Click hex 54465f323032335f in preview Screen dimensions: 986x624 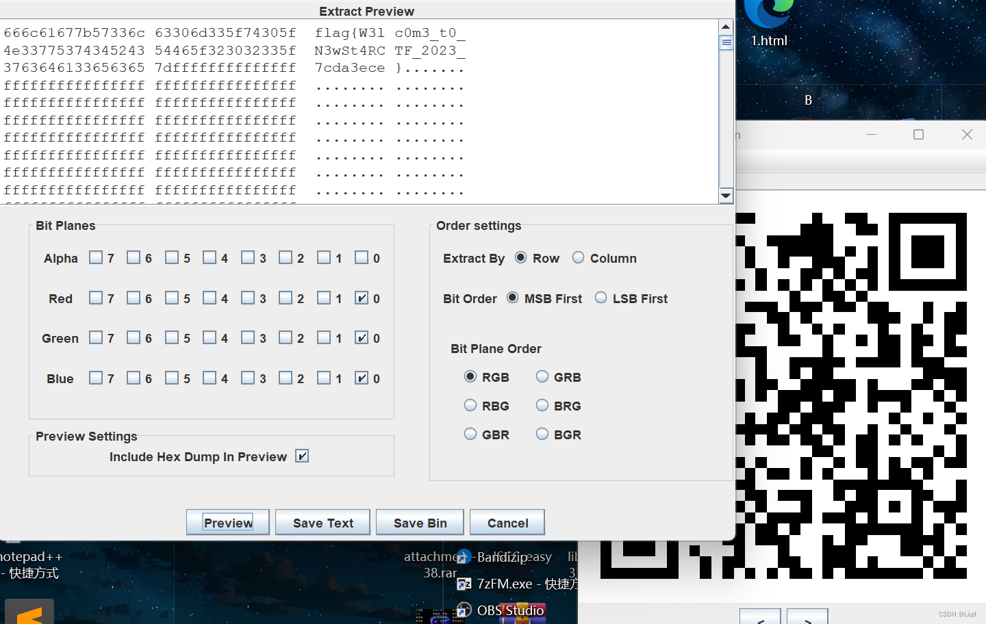click(225, 51)
